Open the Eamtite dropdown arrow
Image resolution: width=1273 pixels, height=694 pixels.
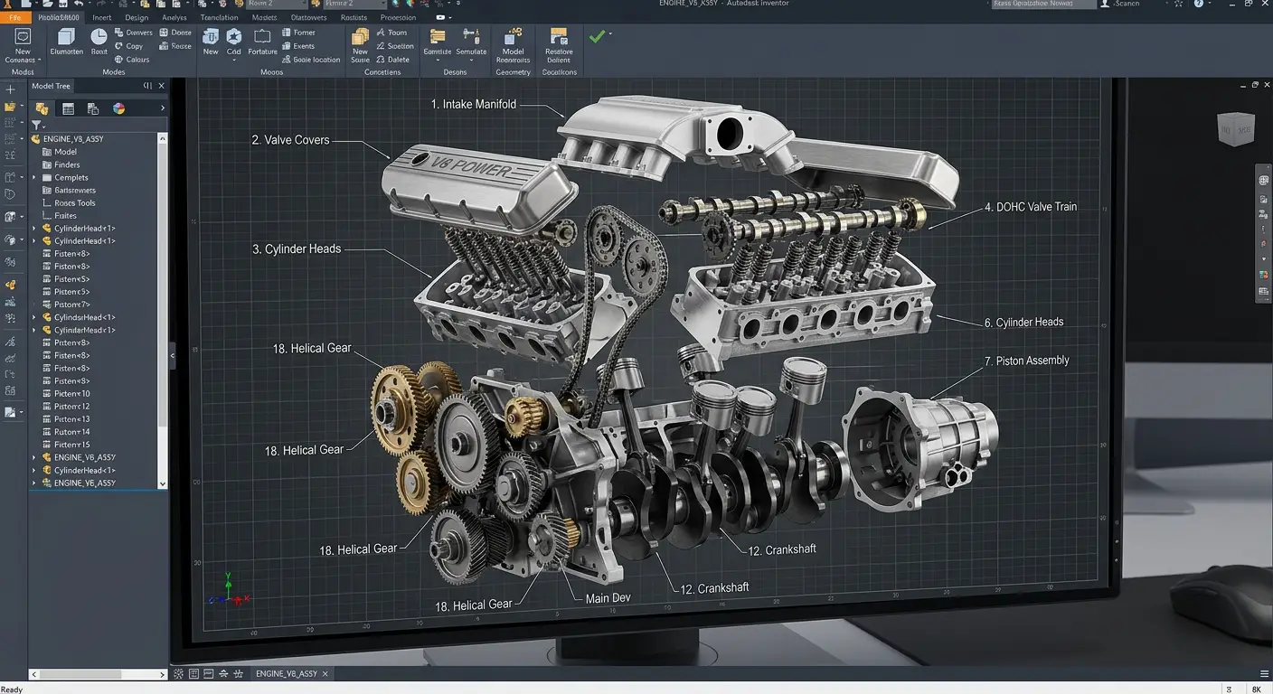[x=437, y=61]
